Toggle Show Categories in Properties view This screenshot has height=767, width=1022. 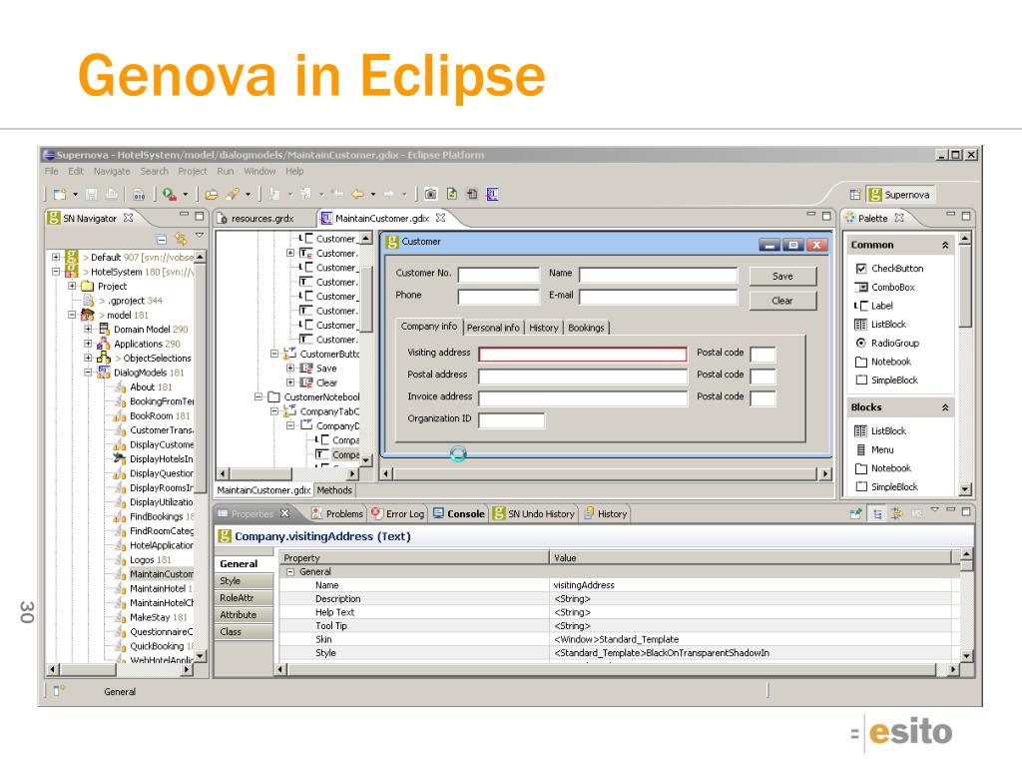click(877, 514)
